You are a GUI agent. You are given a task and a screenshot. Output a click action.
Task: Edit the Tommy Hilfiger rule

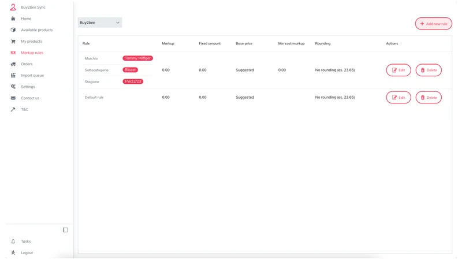pos(398,70)
